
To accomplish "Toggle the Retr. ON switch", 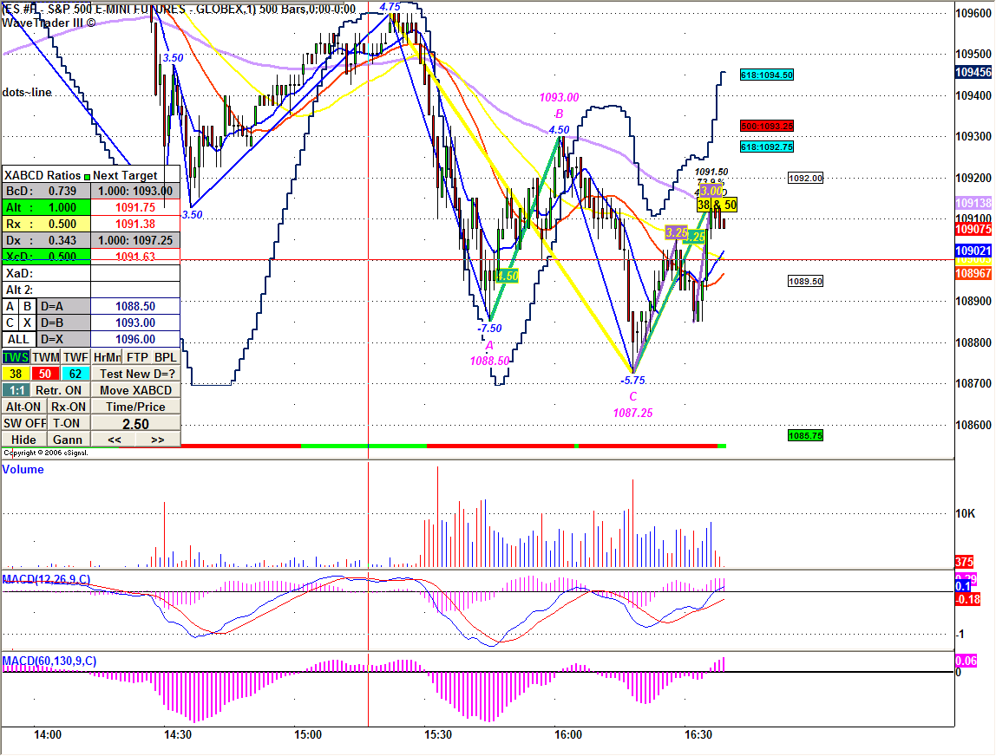I will [x=60, y=390].
